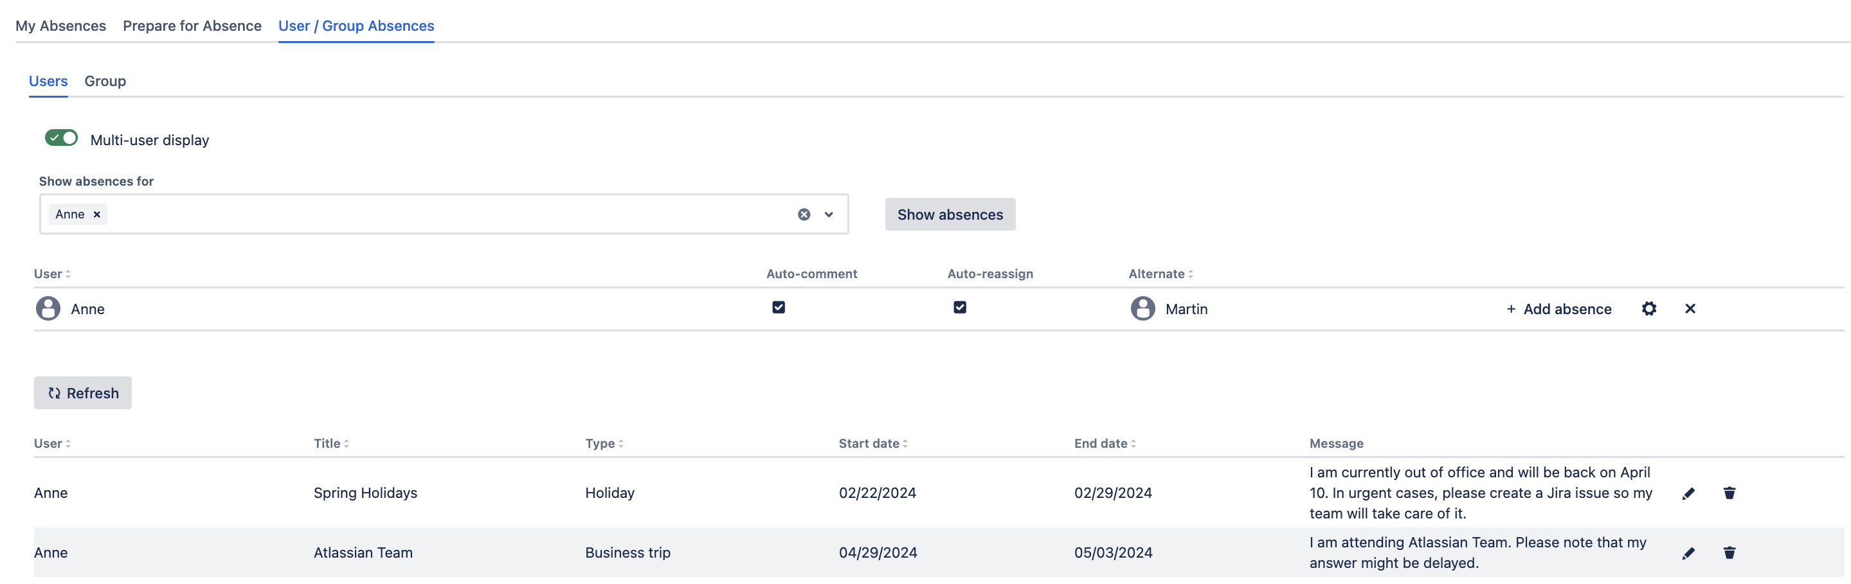Remove the Anne tag from user selector
The image size is (1851, 584).
tap(97, 214)
